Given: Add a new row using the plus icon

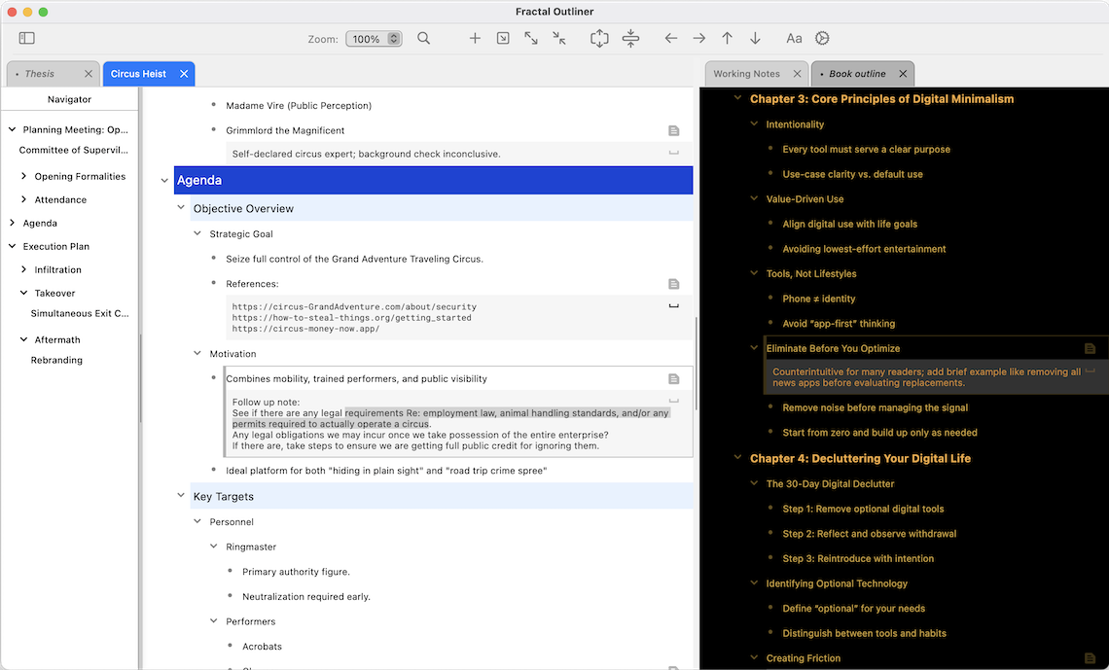Looking at the screenshot, I should (475, 38).
